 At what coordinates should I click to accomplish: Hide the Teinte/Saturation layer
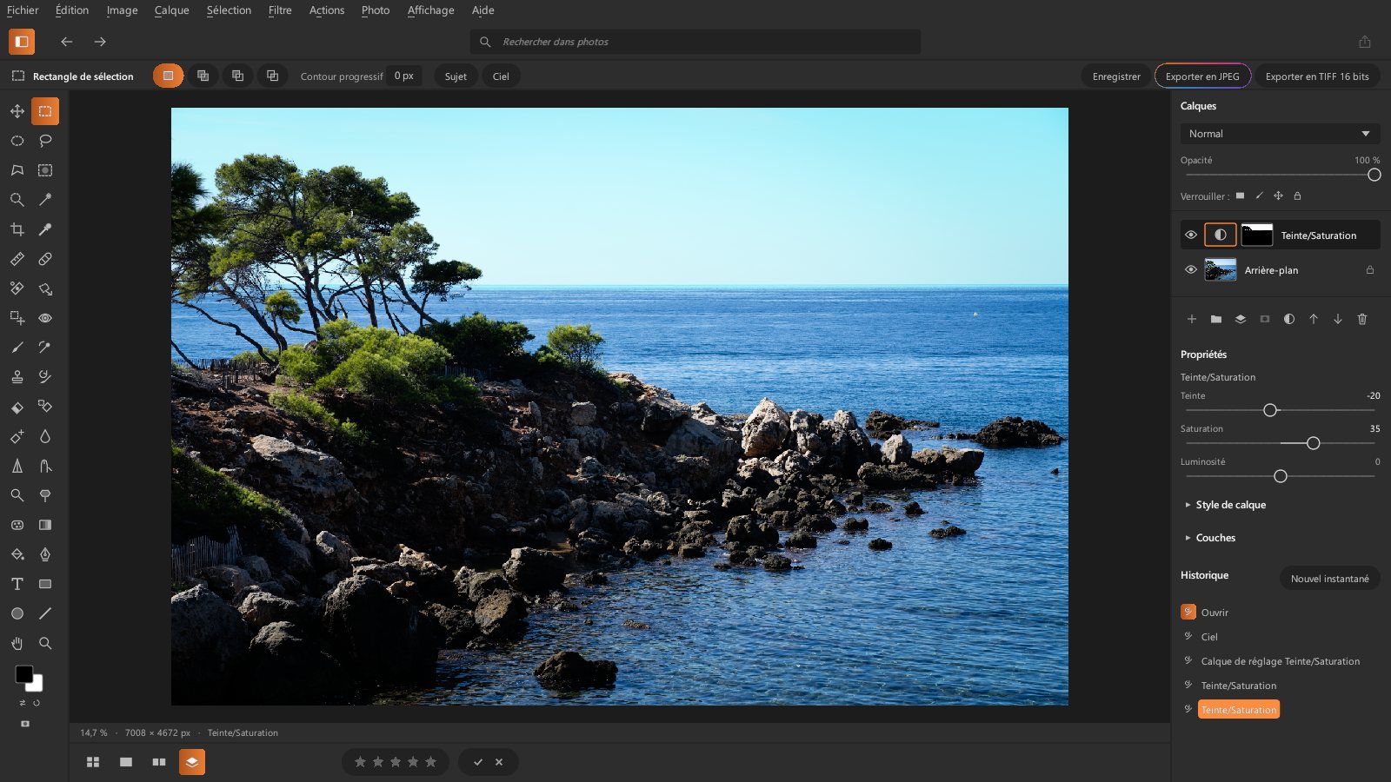point(1191,235)
